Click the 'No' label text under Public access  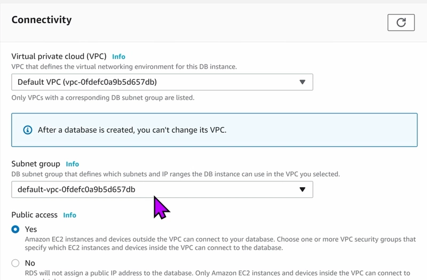point(30,263)
